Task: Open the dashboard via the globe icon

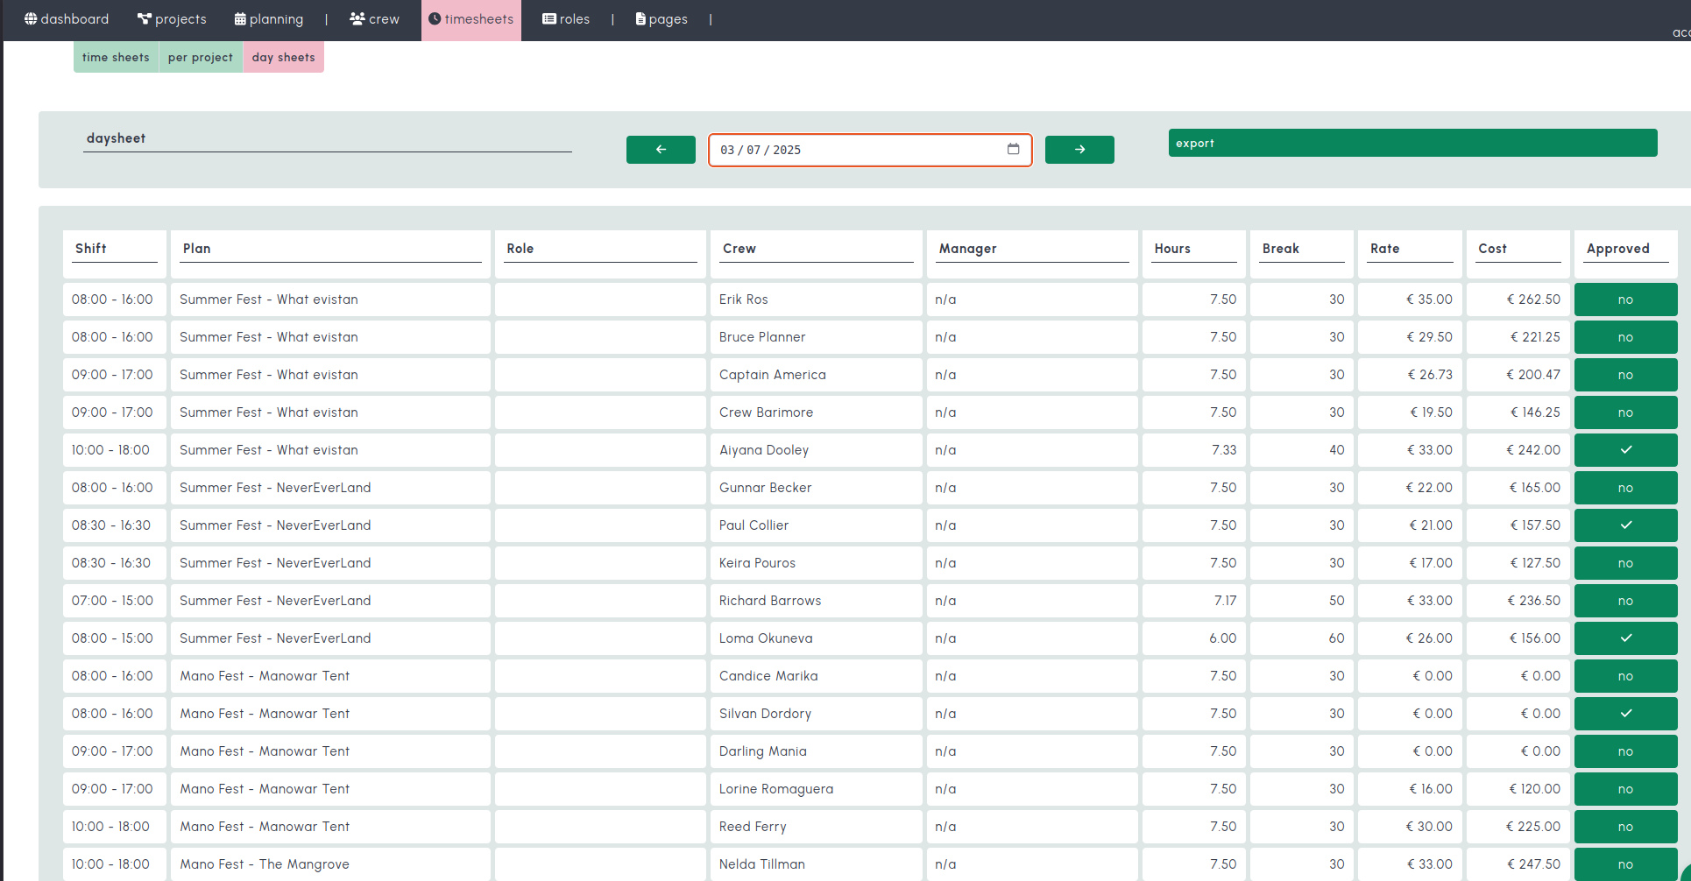Action: click(x=31, y=18)
